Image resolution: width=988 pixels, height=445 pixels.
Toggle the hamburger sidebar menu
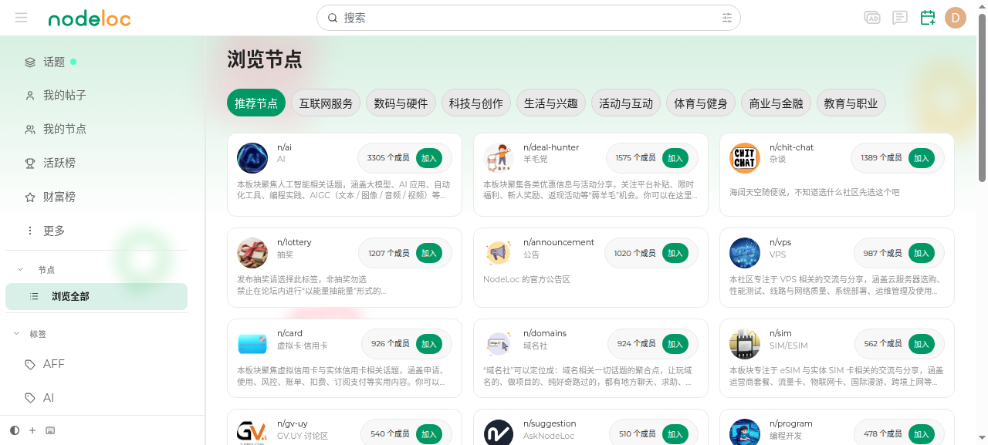21,18
